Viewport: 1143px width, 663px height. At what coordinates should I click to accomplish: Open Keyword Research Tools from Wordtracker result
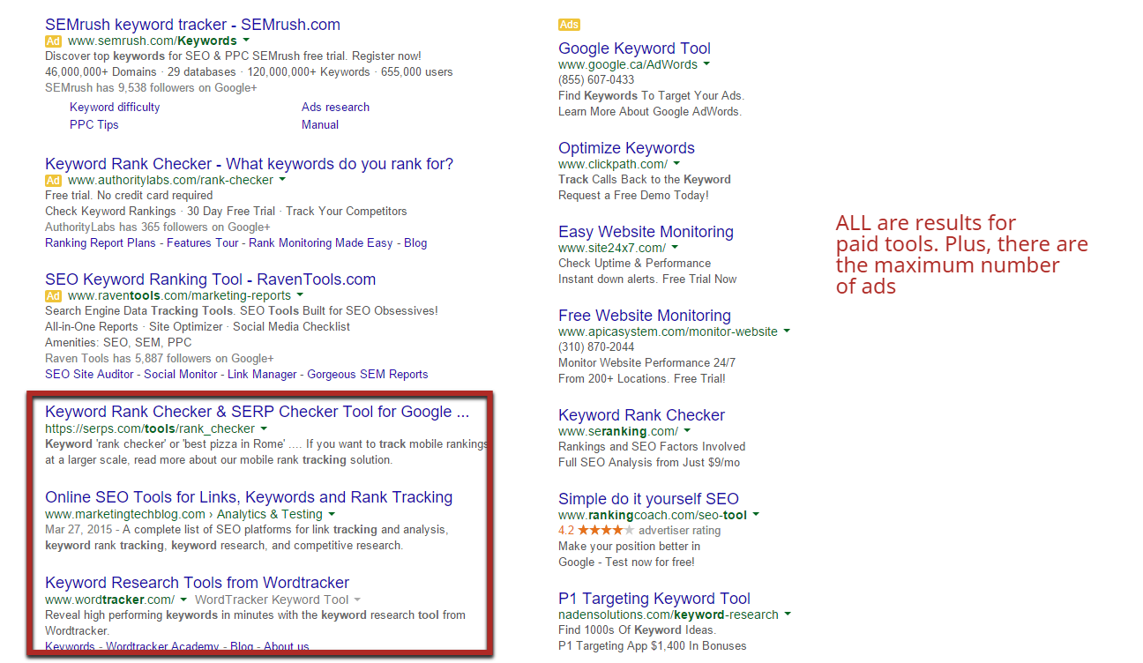click(197, 583)
